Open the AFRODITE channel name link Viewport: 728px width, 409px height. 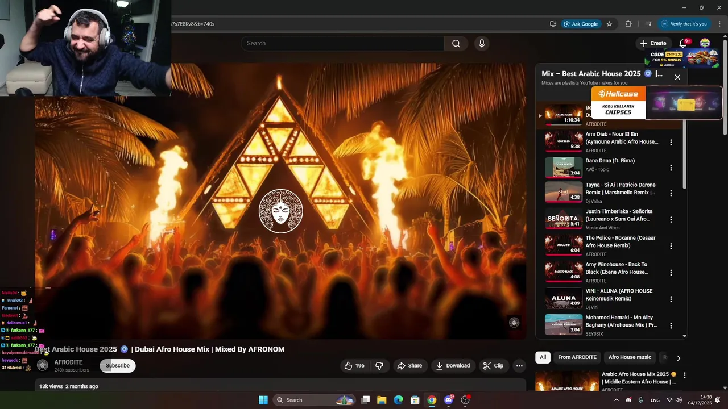68,362
